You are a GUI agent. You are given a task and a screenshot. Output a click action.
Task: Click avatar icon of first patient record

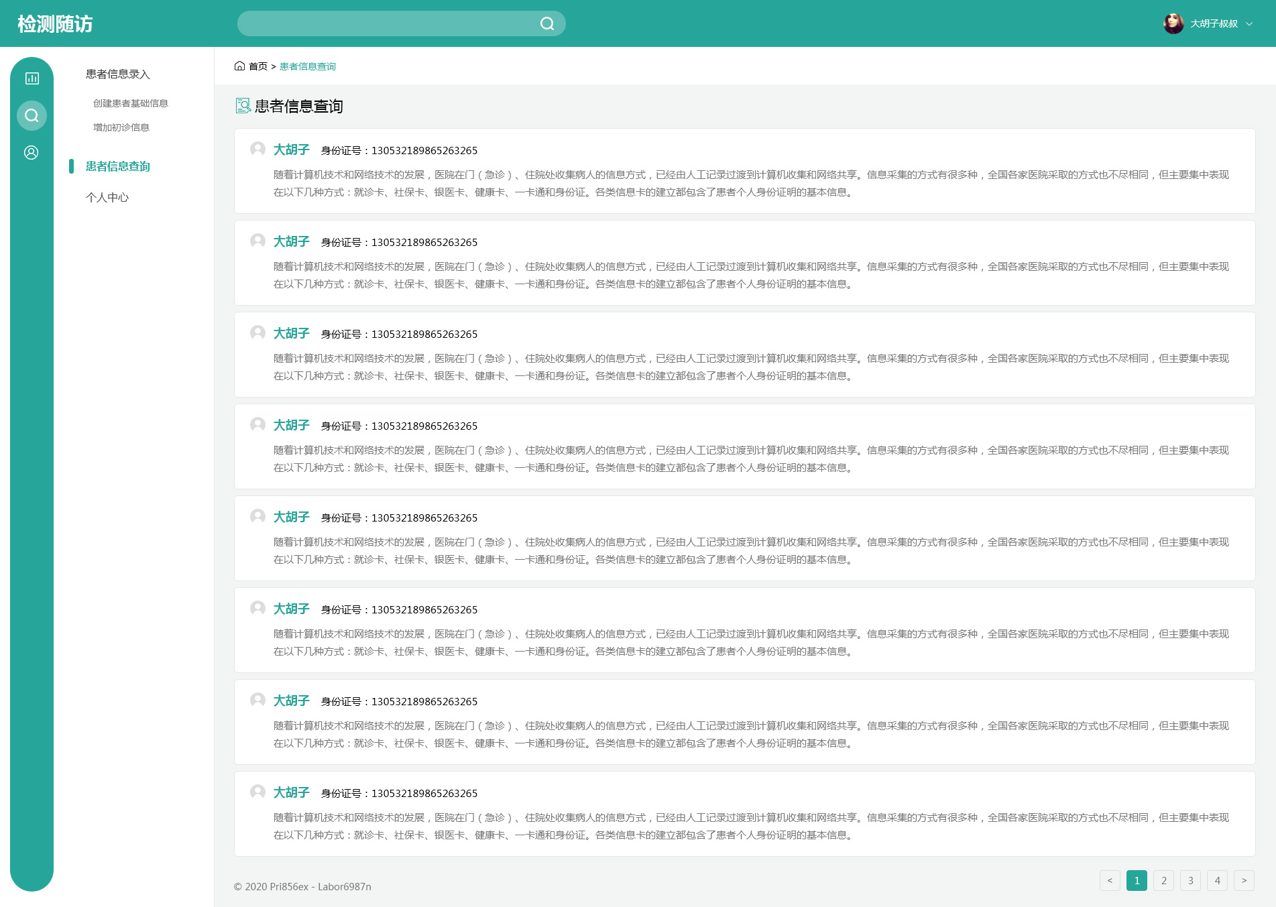(257, 149)
